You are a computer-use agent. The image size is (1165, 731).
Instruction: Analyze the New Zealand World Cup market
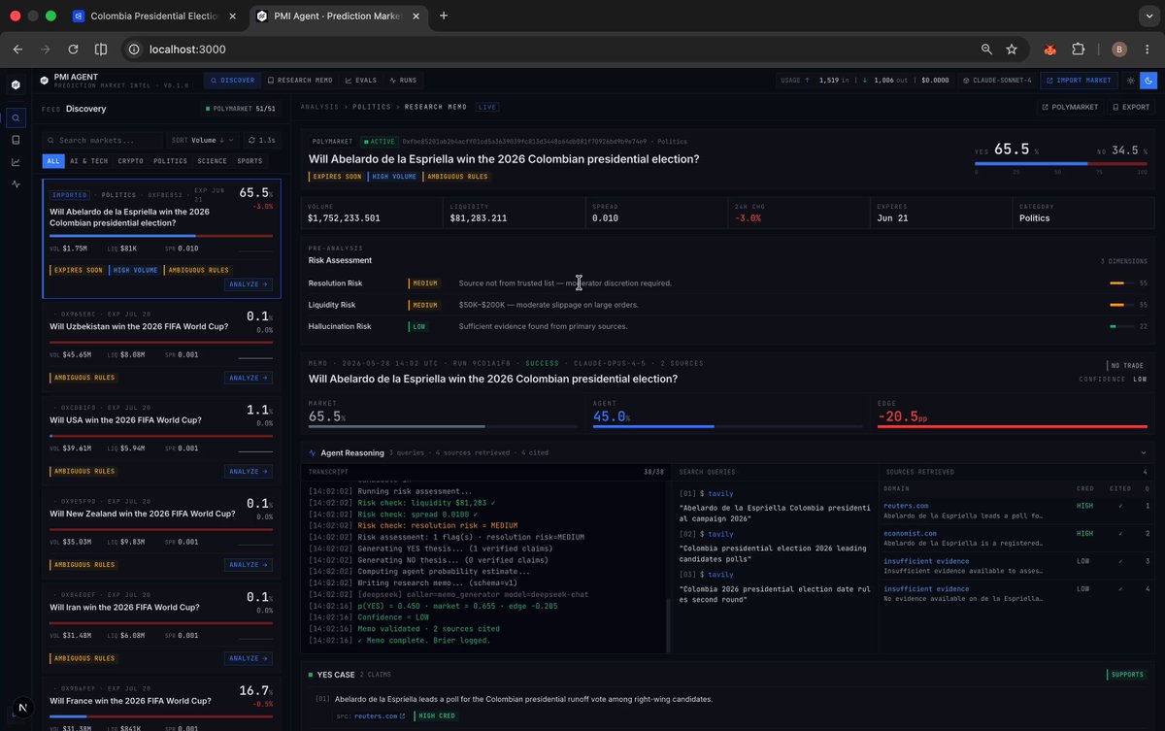(250, 565)
